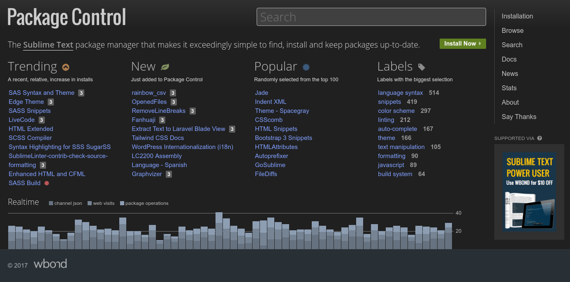The height and width of the screenshot is (282, 570).
Task: Open the color scheme label
Action: tap(396, 111)
